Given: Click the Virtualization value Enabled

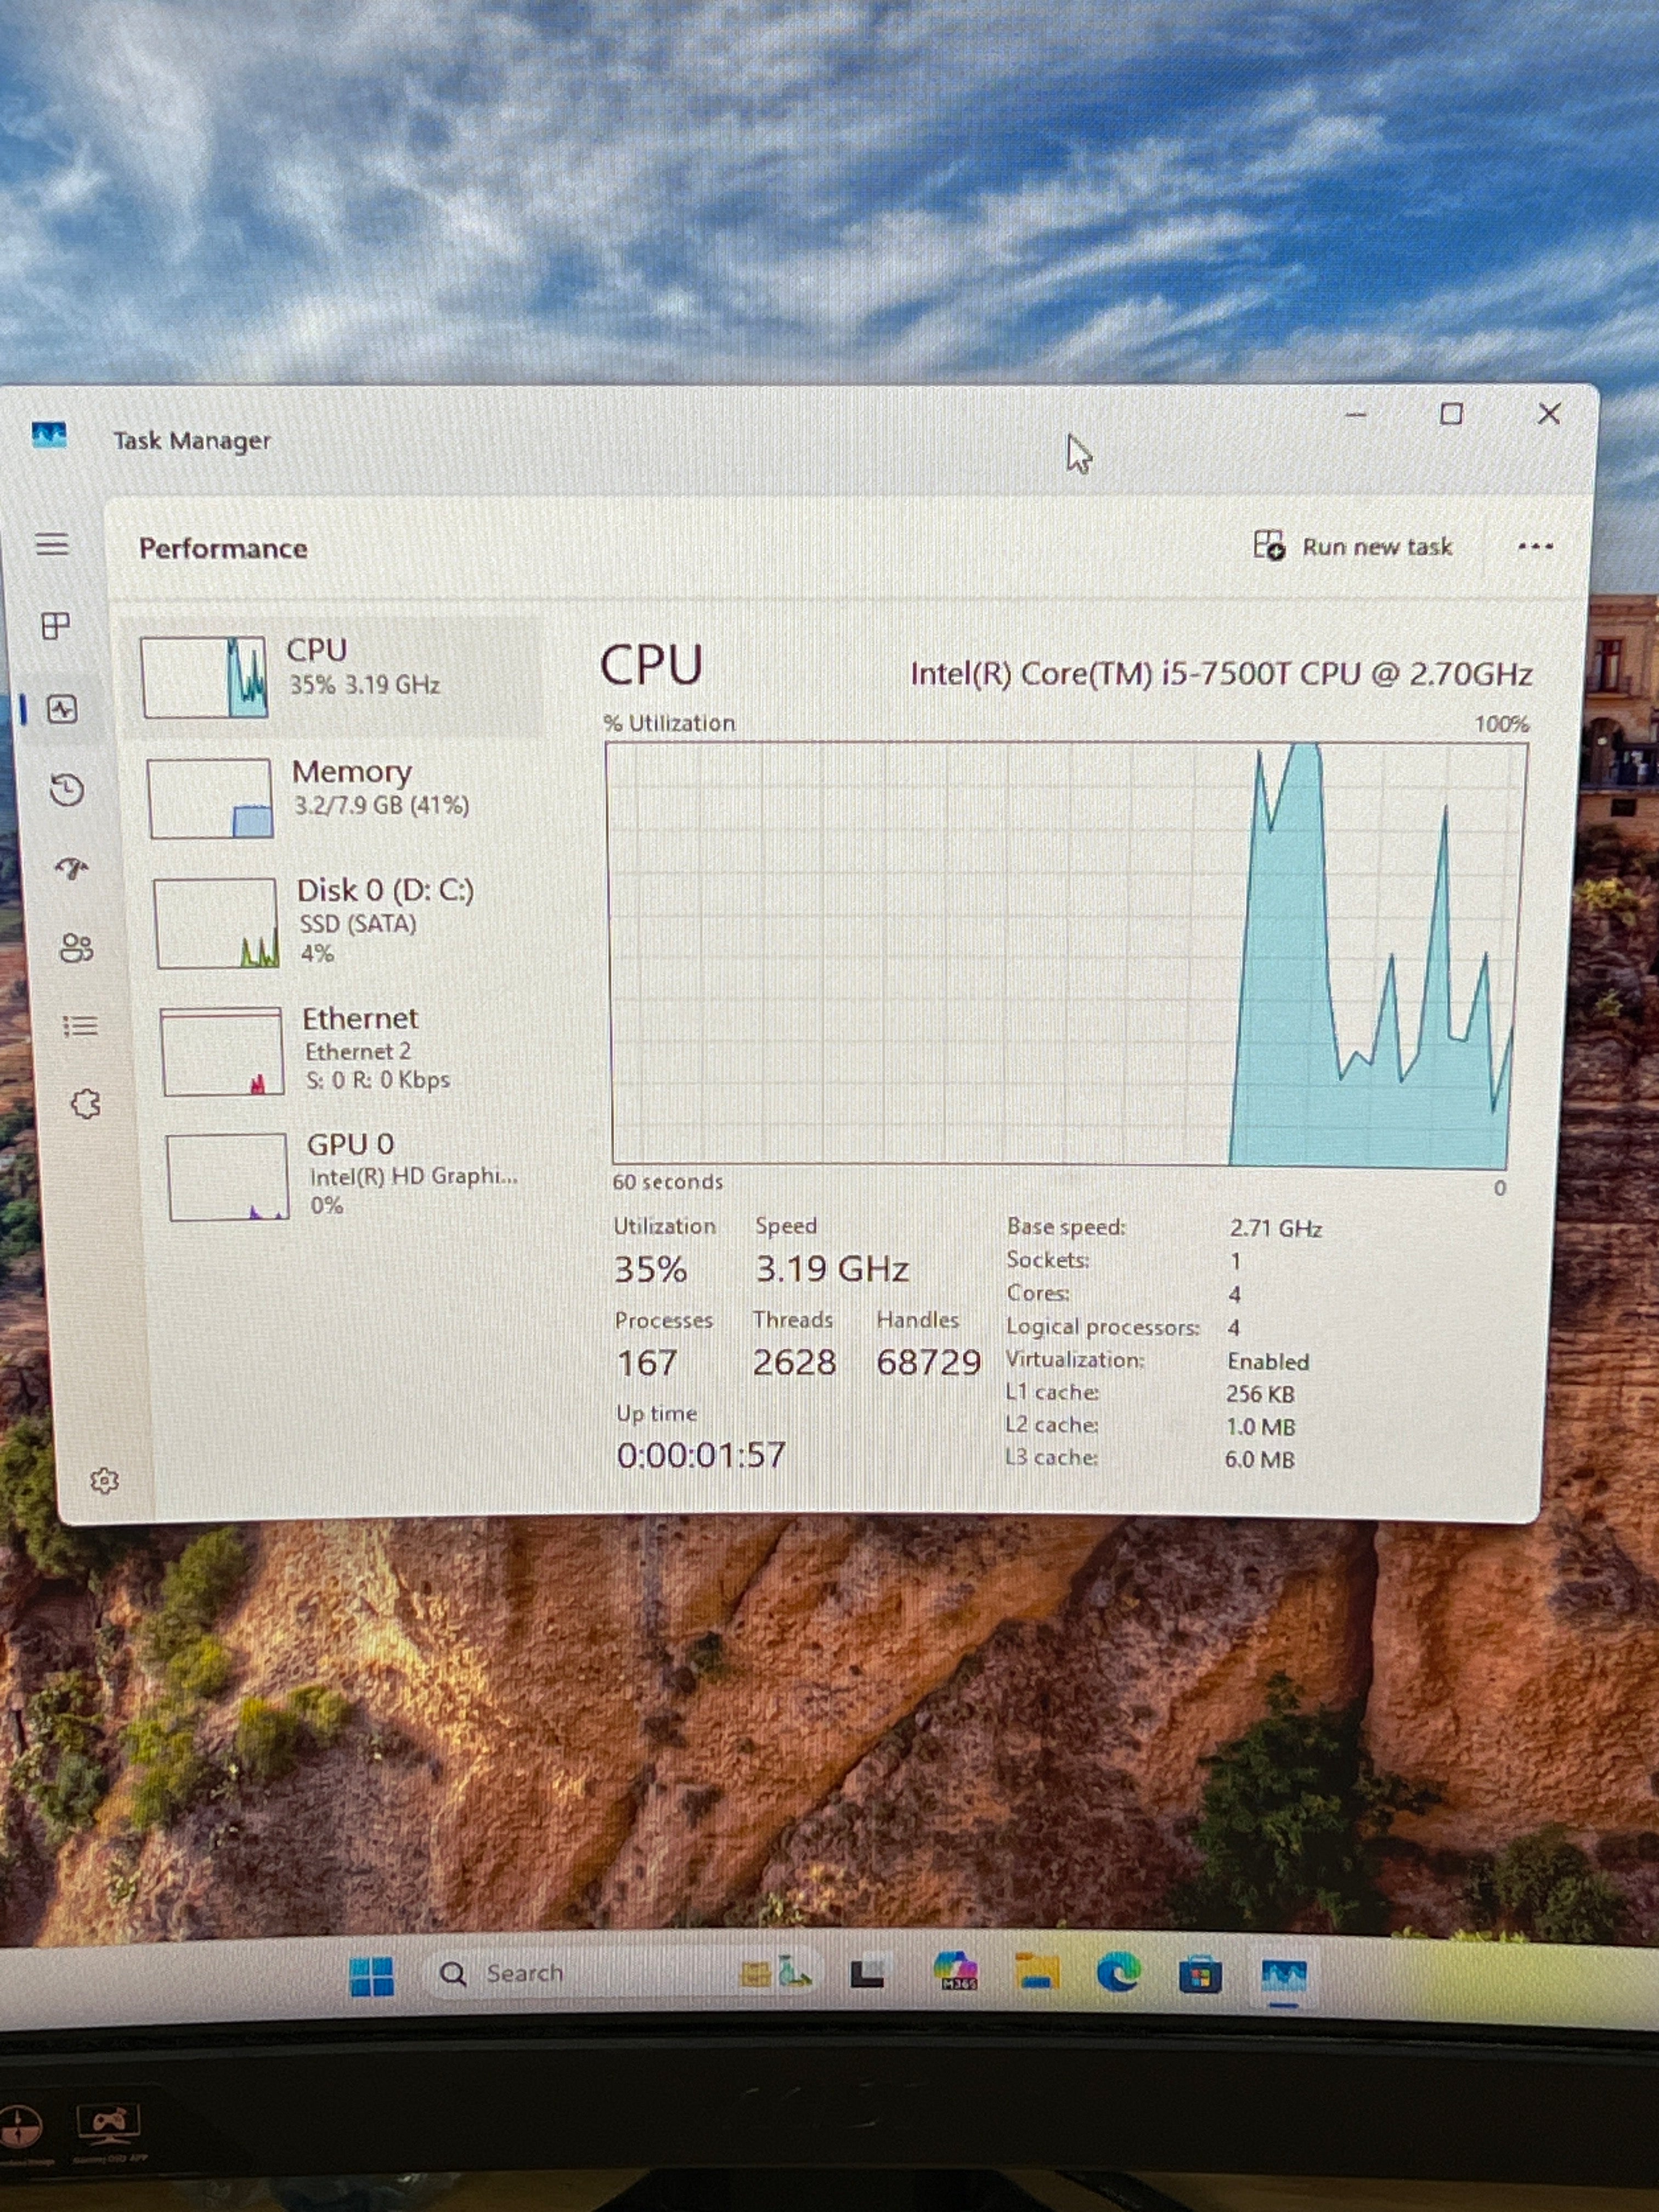Looking at the screenshot, I should tap(1268, 1361).
